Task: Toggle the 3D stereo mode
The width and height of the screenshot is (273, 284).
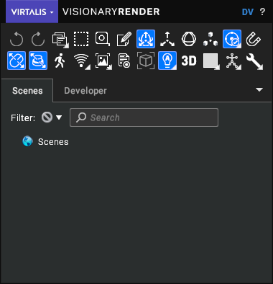Action: [189, 61]
